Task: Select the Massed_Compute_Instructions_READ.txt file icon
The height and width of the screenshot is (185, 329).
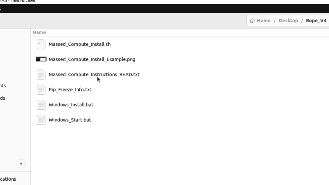Action: (x=41, y=75)
